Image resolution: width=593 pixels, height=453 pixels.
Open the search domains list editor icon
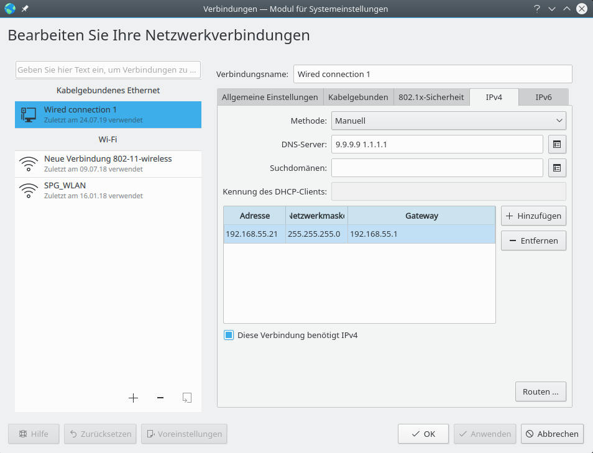point(557,168)
